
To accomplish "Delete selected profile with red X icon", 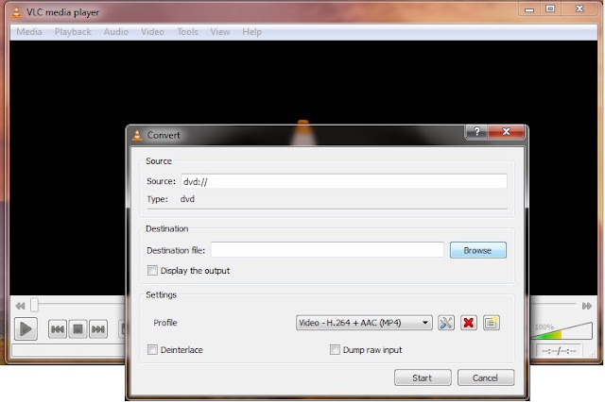I will tap(469, 323).
